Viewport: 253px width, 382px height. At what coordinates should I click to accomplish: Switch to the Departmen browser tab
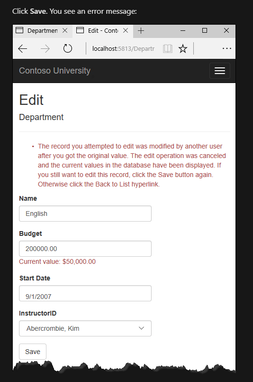[38, 31]
